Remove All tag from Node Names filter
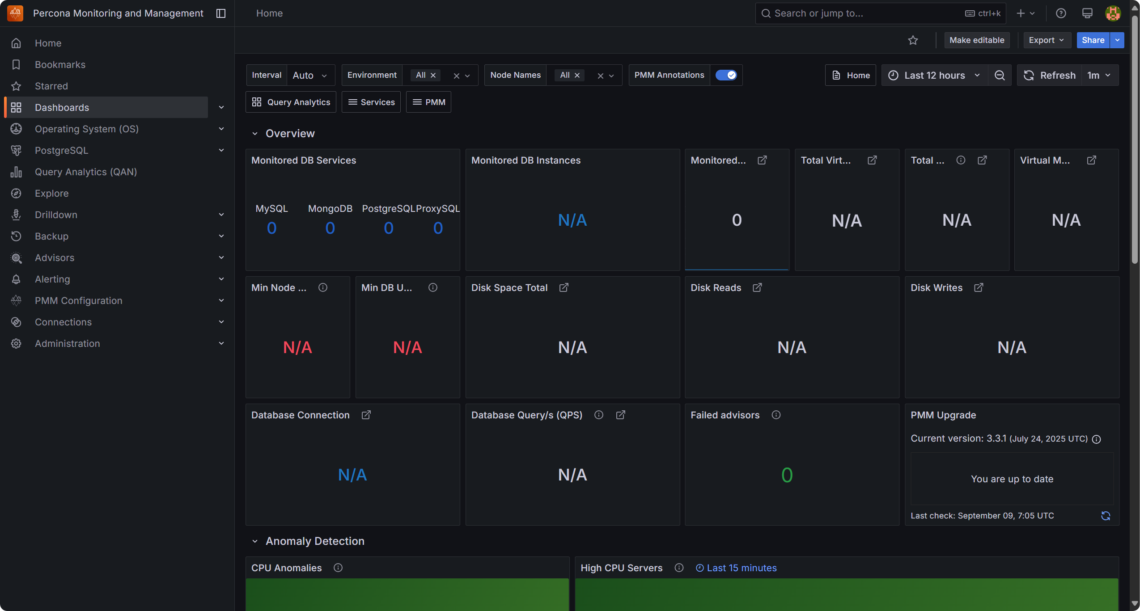This screenshot has height=611, width=1140. 577,75
